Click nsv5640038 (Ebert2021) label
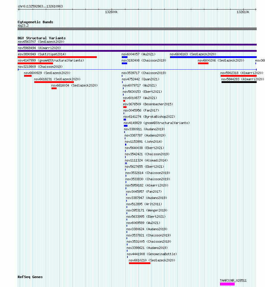Viewport: 265px width, 287px height. pos(145,148)
